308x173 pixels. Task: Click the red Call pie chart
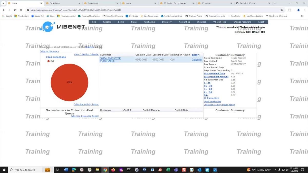69,82
